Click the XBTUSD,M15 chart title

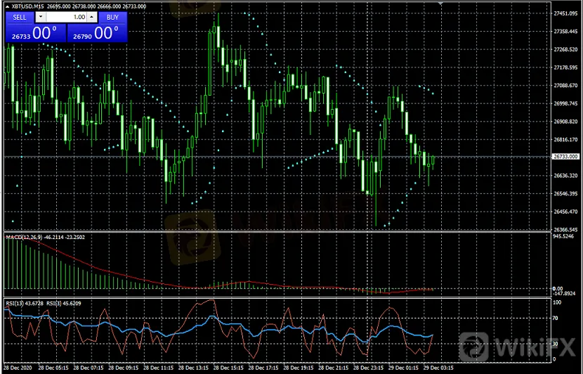(x=28, y=6)
